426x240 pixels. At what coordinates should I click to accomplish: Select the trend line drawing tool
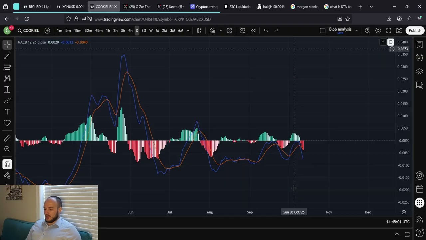coord(7,56)
